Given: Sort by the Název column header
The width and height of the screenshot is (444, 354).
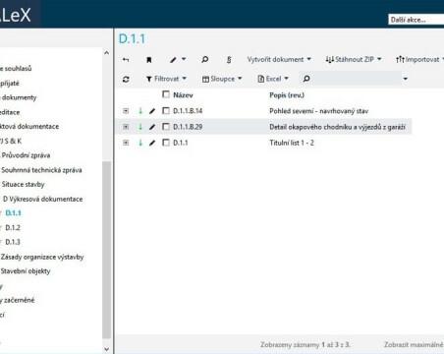Looking at the screenshot, I should [183, 95].
